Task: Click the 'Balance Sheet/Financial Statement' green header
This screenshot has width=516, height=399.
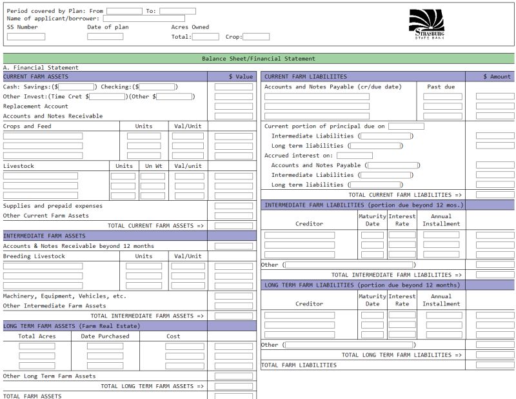Action: (x=259, y=59)
